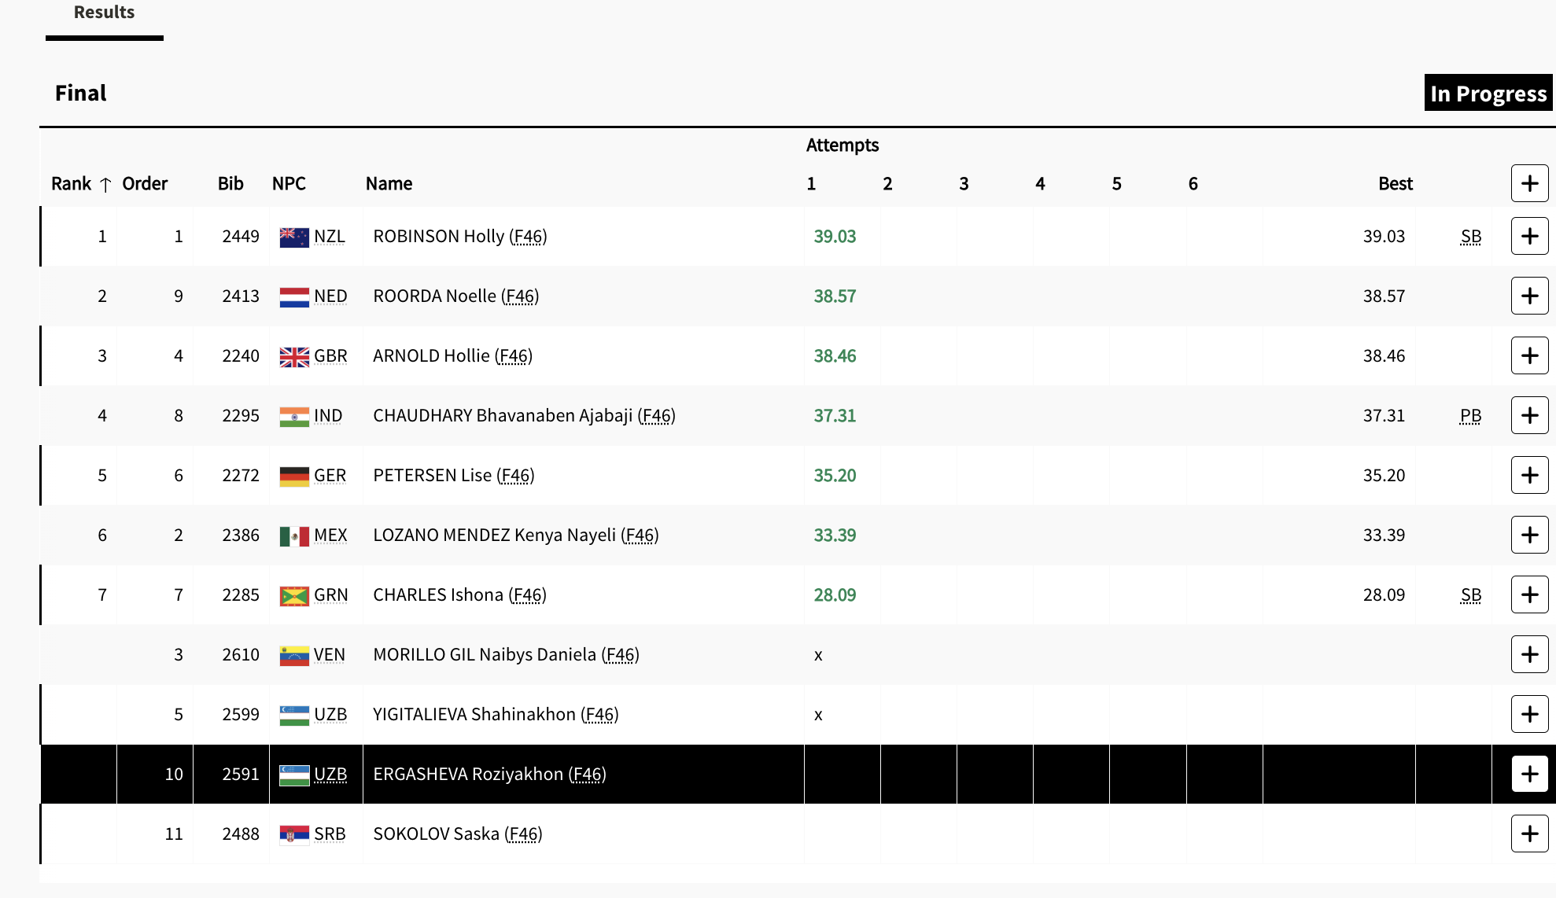Expand SOKOLOV Saska's row details
The image size is (1556, 898).
[1529, 834]
